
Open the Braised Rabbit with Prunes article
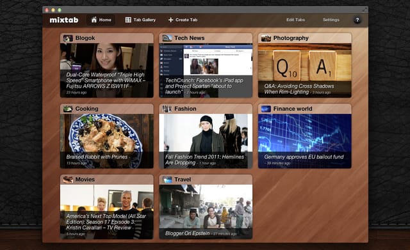tap(97, 157)
